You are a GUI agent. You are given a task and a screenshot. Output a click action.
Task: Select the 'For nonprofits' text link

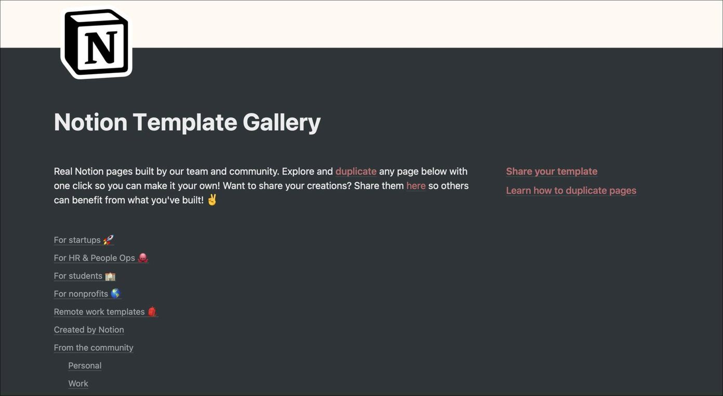81,294
